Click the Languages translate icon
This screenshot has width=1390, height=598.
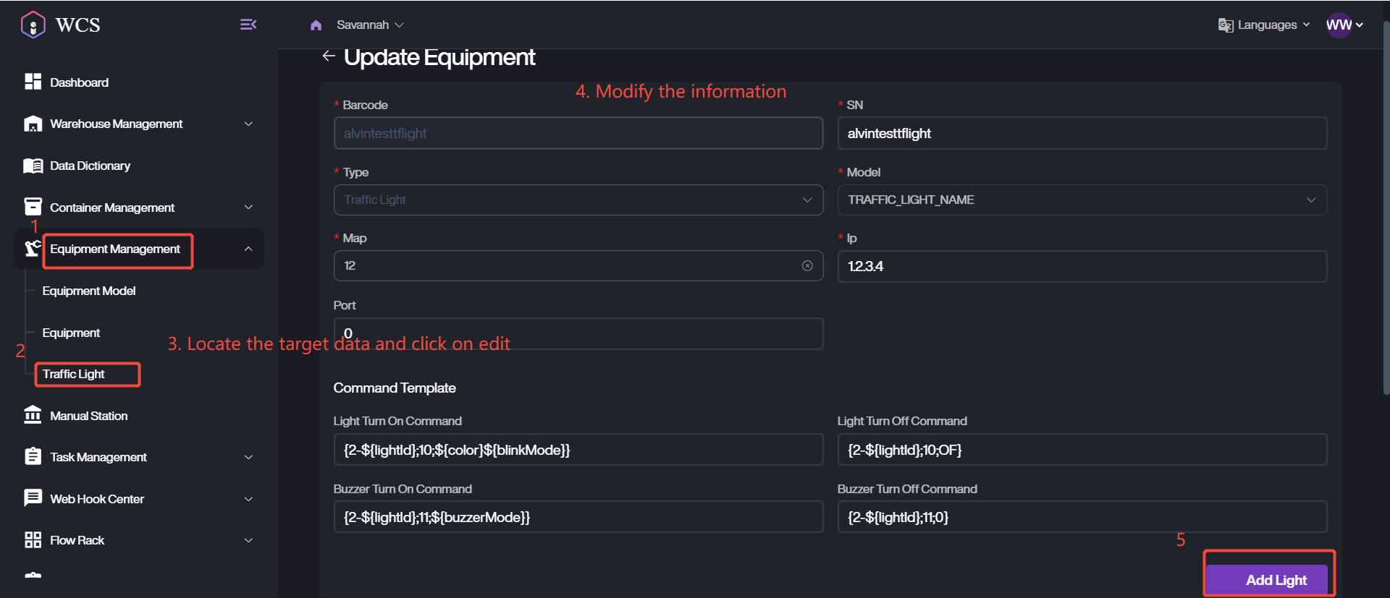click(1225, 25)
